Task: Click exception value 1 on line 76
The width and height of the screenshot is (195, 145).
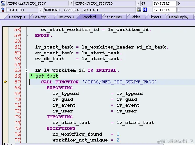Action: pos(118,134)
